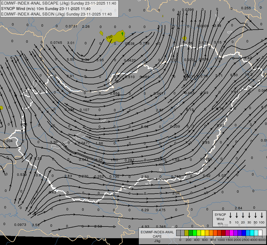Click the '100' contour label on olive patch
267x245 pixels.
click(x=109, y=37)
